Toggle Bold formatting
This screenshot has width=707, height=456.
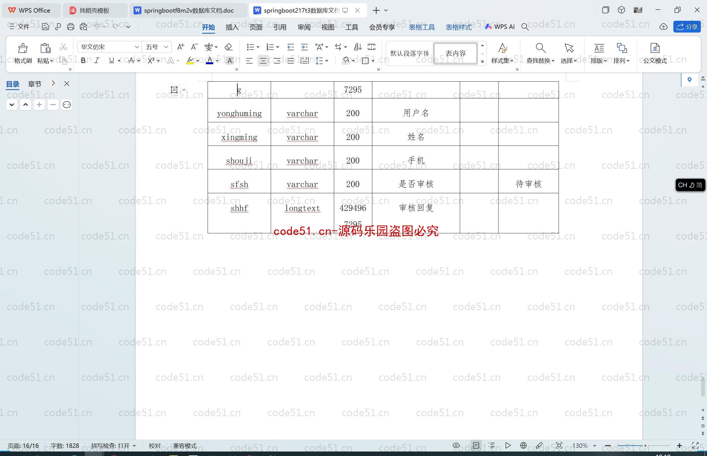83,60
